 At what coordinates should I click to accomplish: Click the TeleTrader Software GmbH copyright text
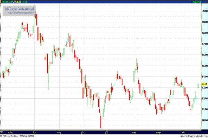[17, 136]
